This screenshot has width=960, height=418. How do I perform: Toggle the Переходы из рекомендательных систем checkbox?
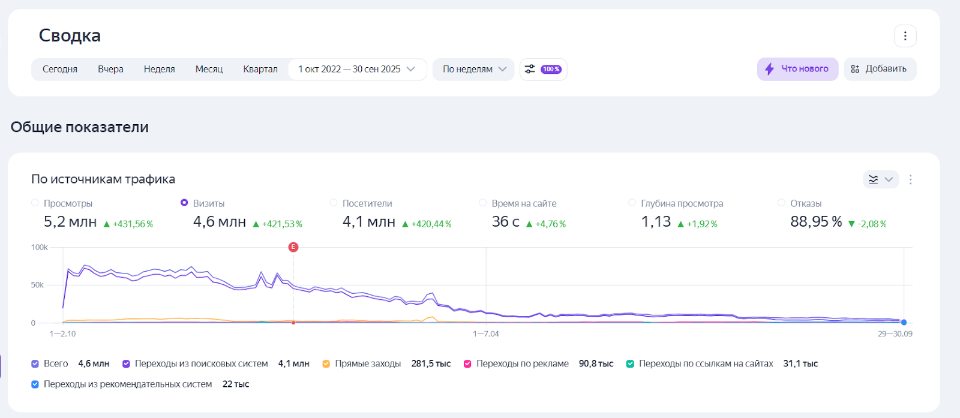(x=35, y=384)
